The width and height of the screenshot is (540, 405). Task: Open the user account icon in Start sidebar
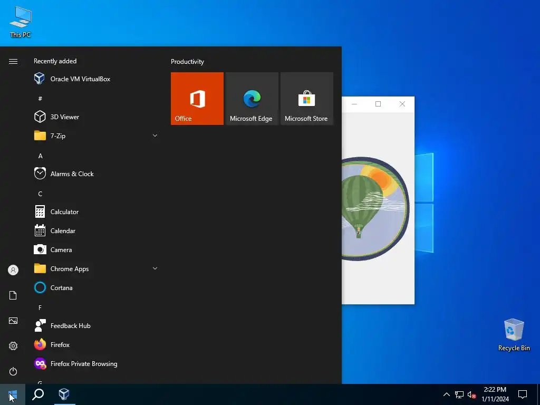coord(13,270)
